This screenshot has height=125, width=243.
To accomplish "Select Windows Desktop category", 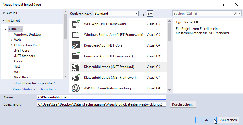I will pos(27,34).
